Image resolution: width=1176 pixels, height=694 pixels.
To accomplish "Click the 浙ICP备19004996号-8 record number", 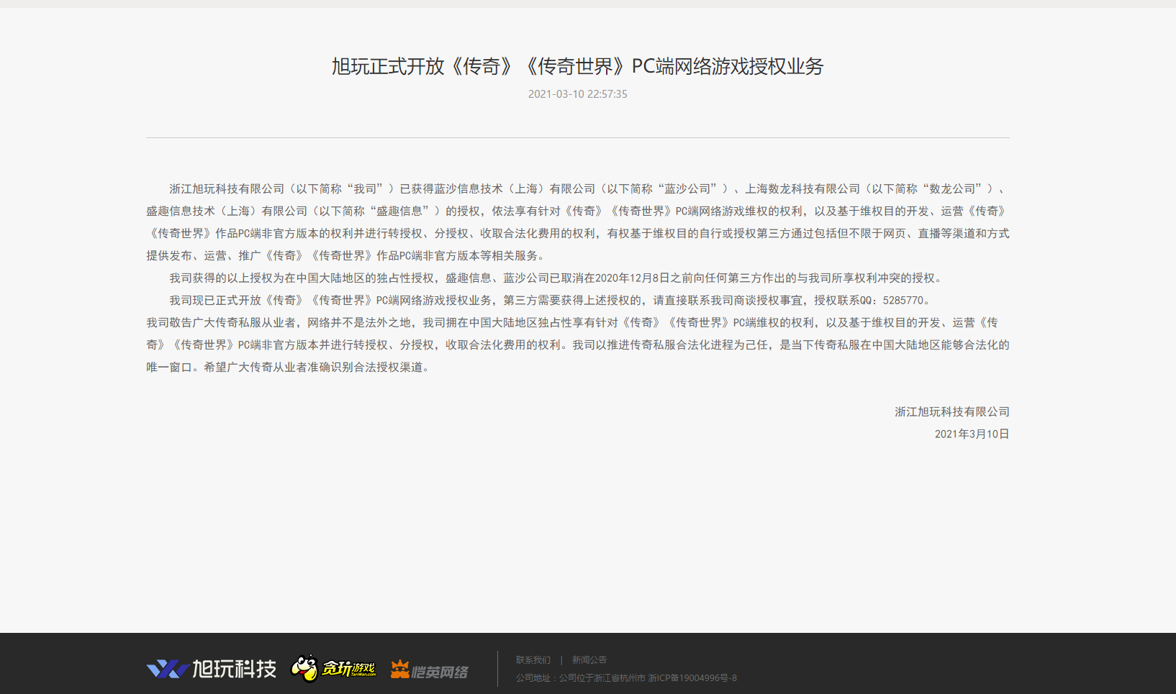I will pos(692,678).
